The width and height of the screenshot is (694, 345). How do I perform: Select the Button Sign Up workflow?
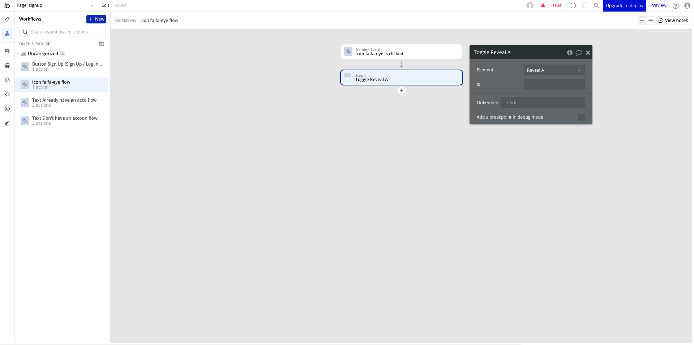[x=62, y=67]
